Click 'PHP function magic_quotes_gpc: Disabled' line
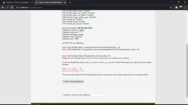 click(79, 17)
